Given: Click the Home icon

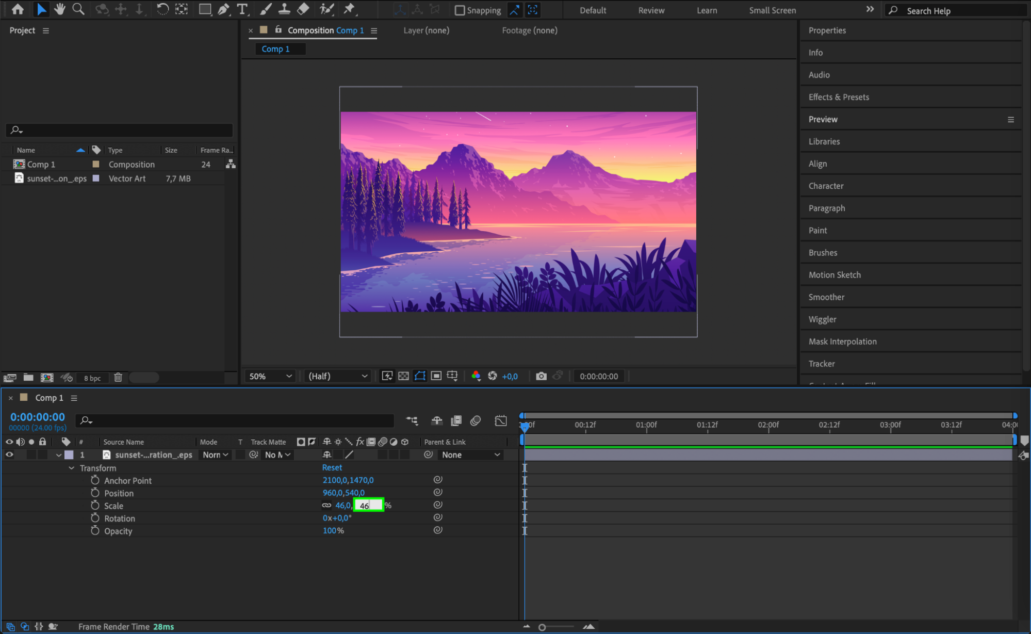Looking at the screenshot, I should click(x=18, y=9).
